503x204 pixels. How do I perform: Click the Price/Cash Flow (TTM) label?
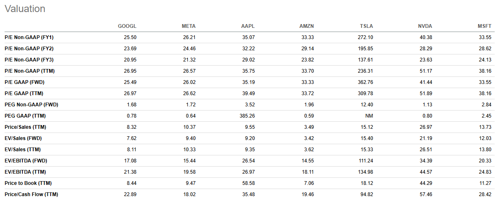[31, 194]
